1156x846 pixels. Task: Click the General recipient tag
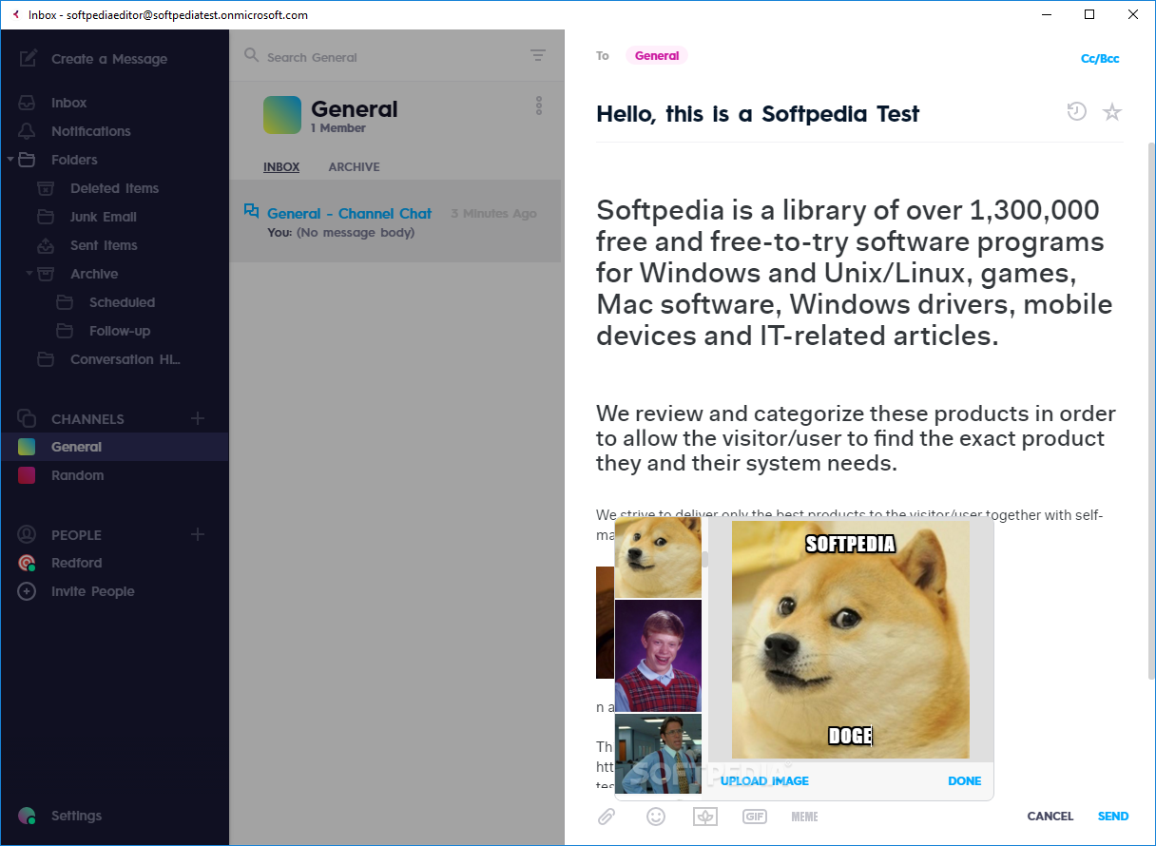(x=657, y=56)
